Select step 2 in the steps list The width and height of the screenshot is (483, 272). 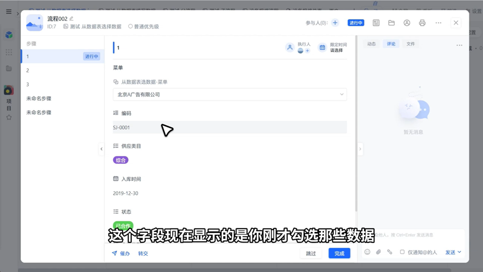tap(63, 70)
